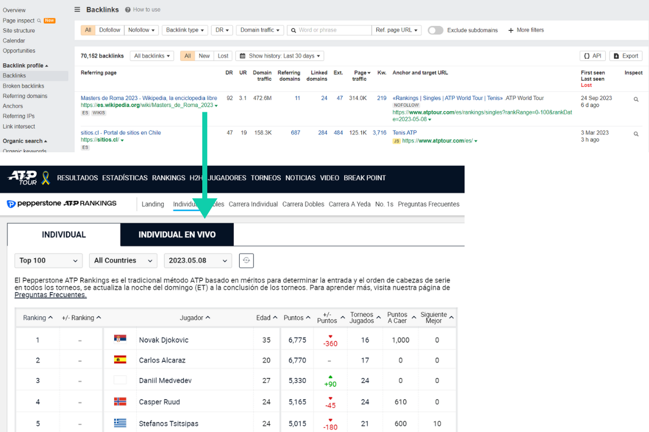Click the Serbia flag beside Novak Djokovic

[x=120, y=339]
